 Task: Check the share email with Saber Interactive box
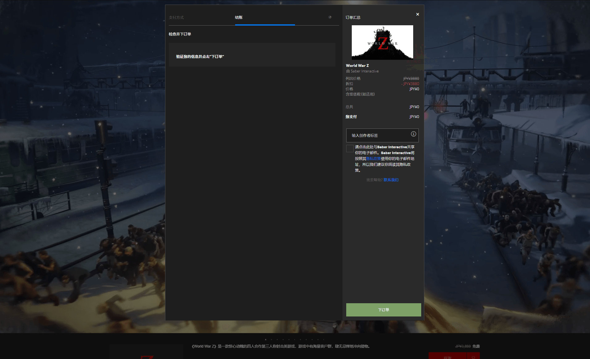coord(350,149)
